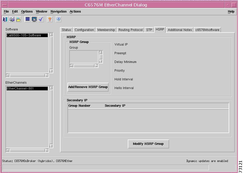243x173 pixels.
Task: Click the Priority label
Action: (120, 71)
